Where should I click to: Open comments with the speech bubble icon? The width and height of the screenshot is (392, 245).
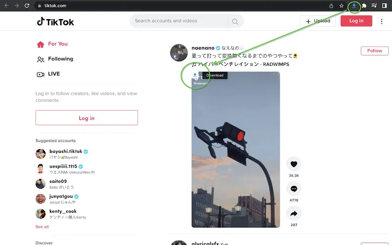pyautogui.click(x=294, y=189)
